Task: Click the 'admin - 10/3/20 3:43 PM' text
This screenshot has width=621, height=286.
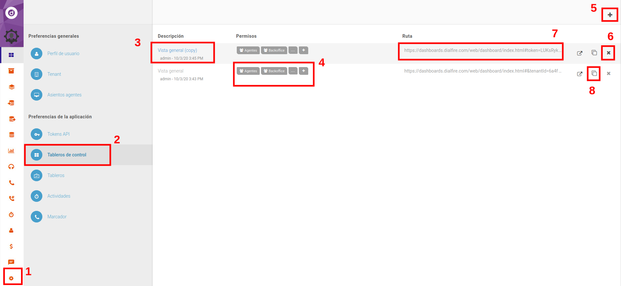Action: tap(181, 79)
